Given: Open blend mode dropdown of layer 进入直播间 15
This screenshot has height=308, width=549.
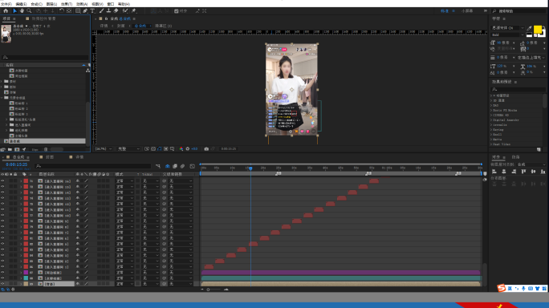Looking at the screenshot, I should (124, 187).
